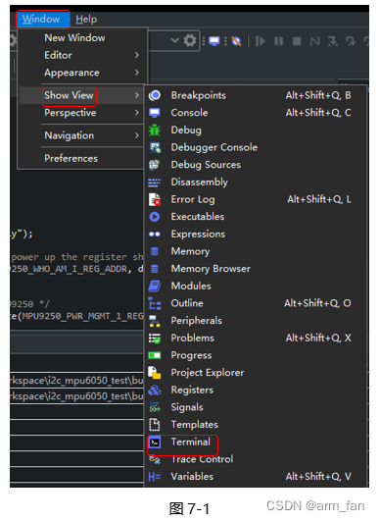Click the toolbar gear settings icon
Viewport: 379px width, 521px height.
point(190,41)
